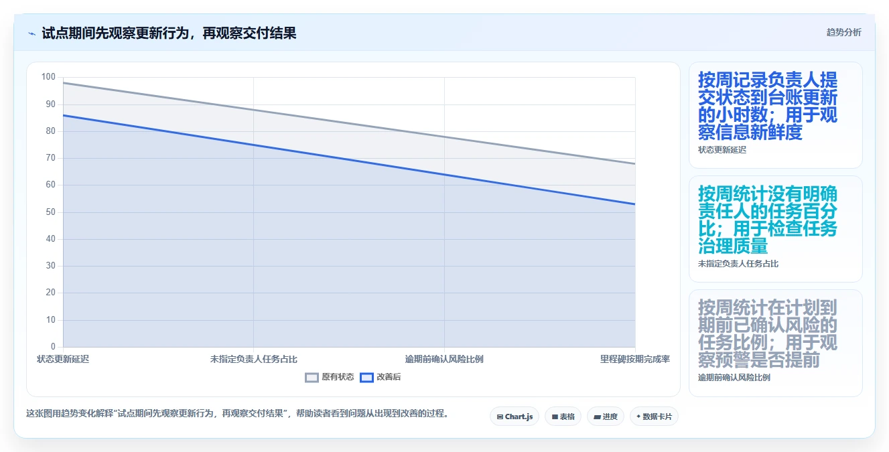Click the 状态更新延迟 axis label under the chart
The image size is (889, 452).
(x=63, y=359)
